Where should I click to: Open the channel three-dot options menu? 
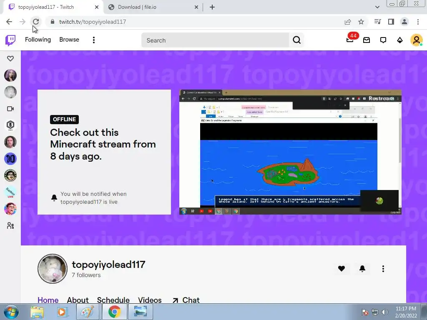coord(383,269)
